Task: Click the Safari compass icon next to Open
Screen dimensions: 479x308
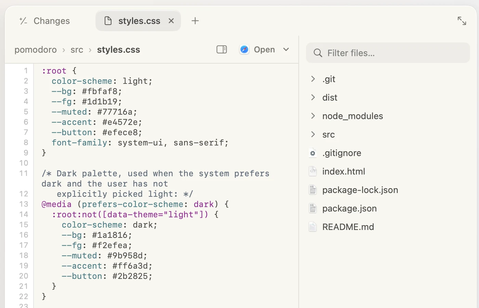Action: coord(244,50)
